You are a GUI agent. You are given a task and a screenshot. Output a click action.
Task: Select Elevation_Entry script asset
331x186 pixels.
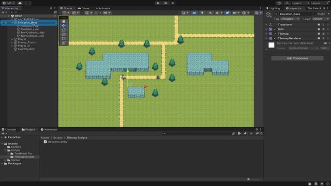coord(55,142)
